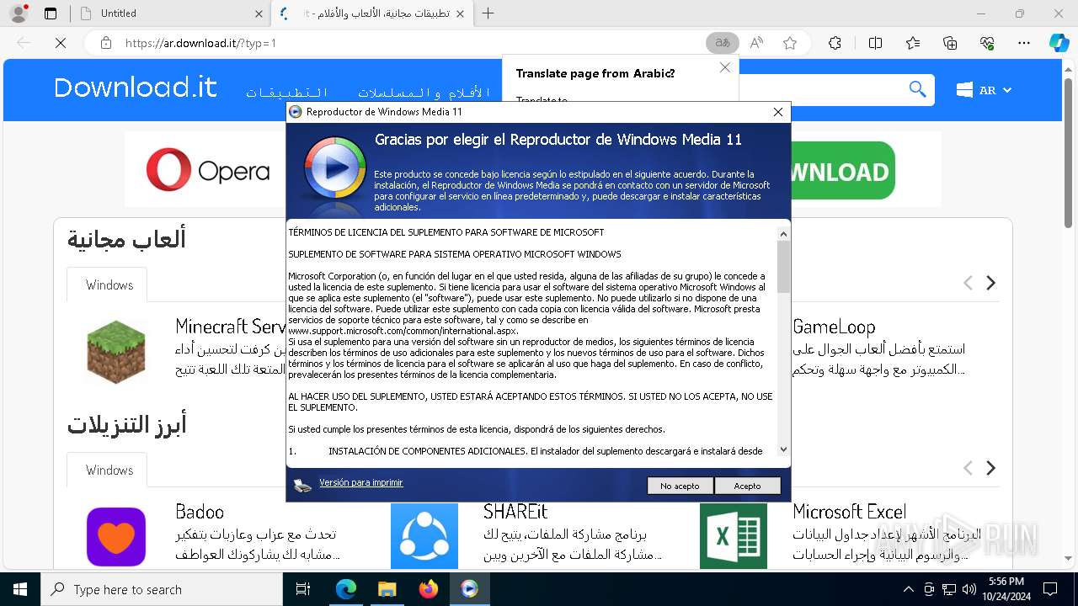1078x606 pixels.
Task: Previous arrow in top downloads carousel
Action: point(968,468)
